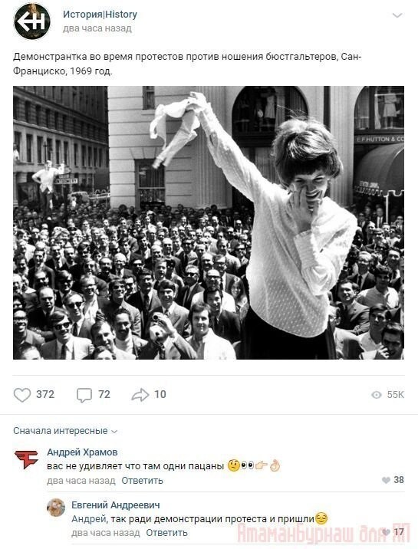This screenshot has width=418, height=549.
Task: Like the post with the heart icon
Action: pyautogui.click(x=22, y=395)
